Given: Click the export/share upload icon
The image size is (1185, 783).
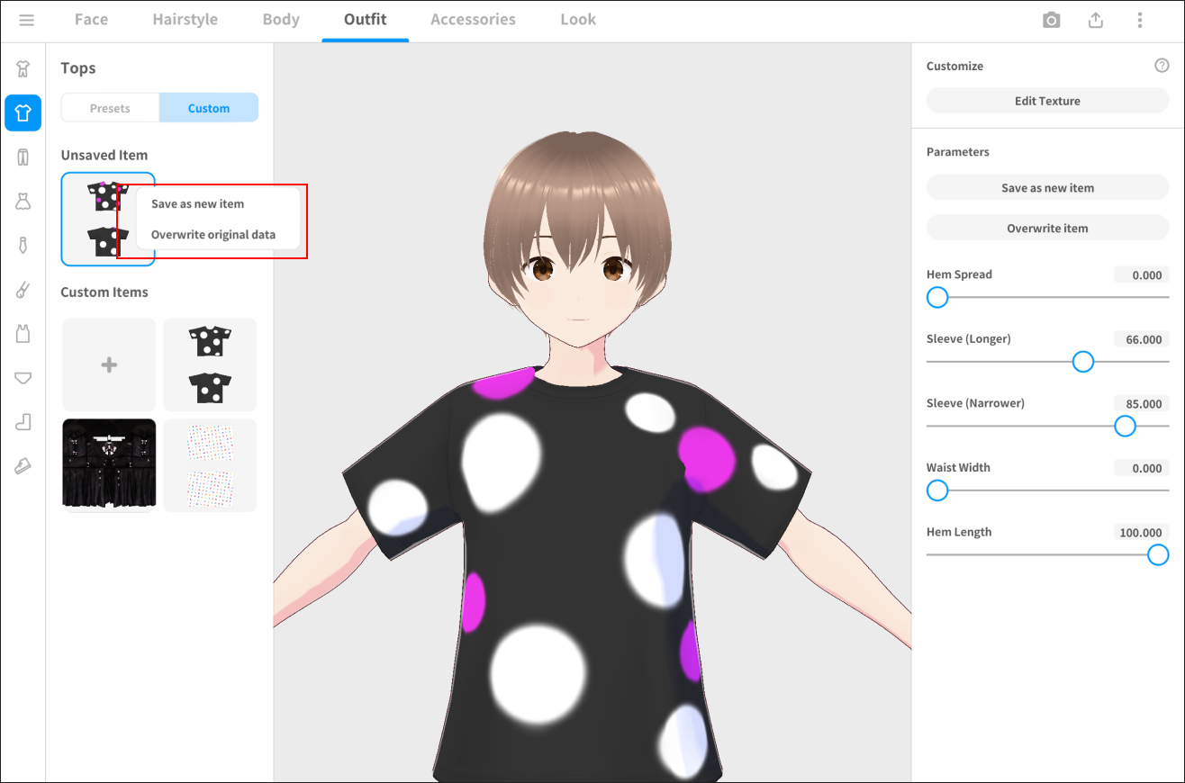Looking at the screenshot, I should (x=1096, y=20).
